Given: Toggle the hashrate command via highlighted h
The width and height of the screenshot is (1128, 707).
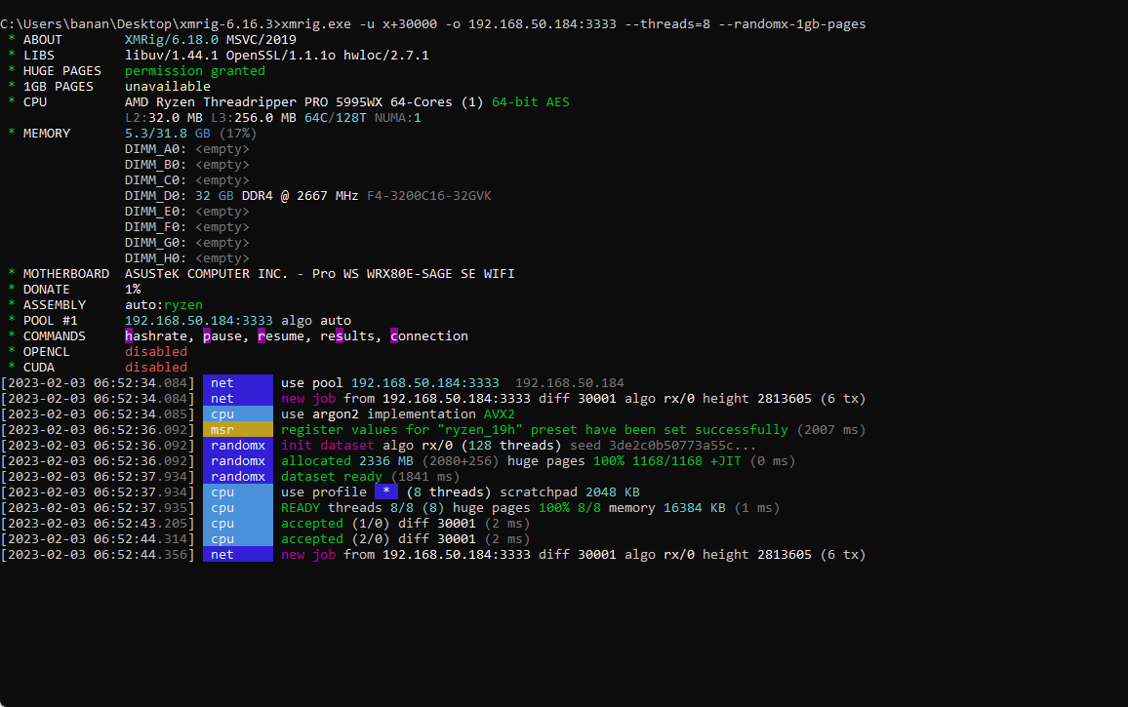Looking at the screenshot, I should tap(127, 335).
